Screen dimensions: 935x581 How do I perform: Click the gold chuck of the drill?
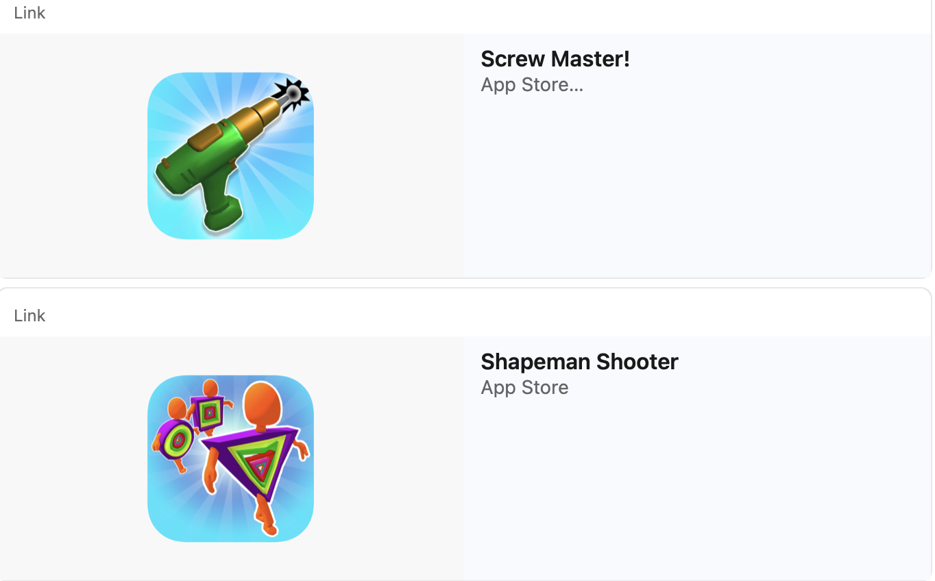point(260,119)
